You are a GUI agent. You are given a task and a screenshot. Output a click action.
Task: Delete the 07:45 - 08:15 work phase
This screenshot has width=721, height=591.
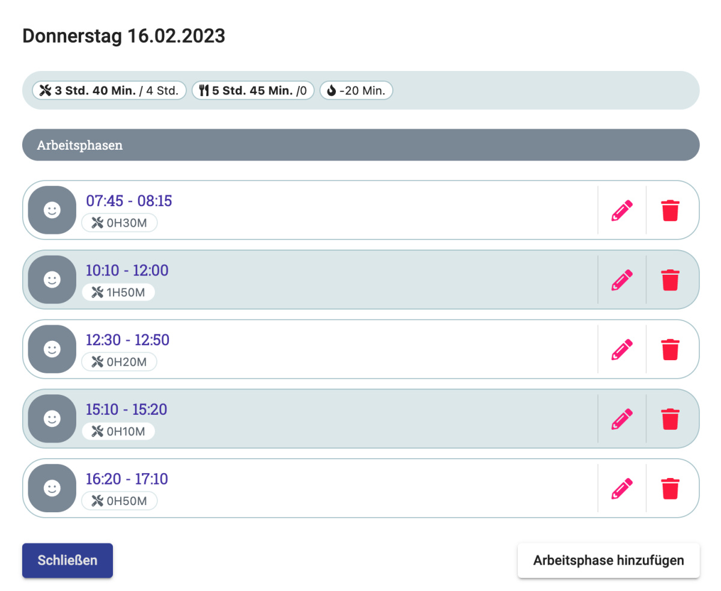click(671, 210)
